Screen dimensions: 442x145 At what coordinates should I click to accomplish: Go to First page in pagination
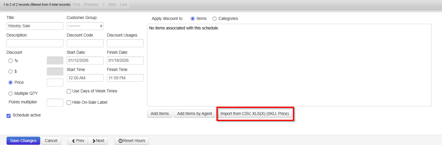(76, 4)
